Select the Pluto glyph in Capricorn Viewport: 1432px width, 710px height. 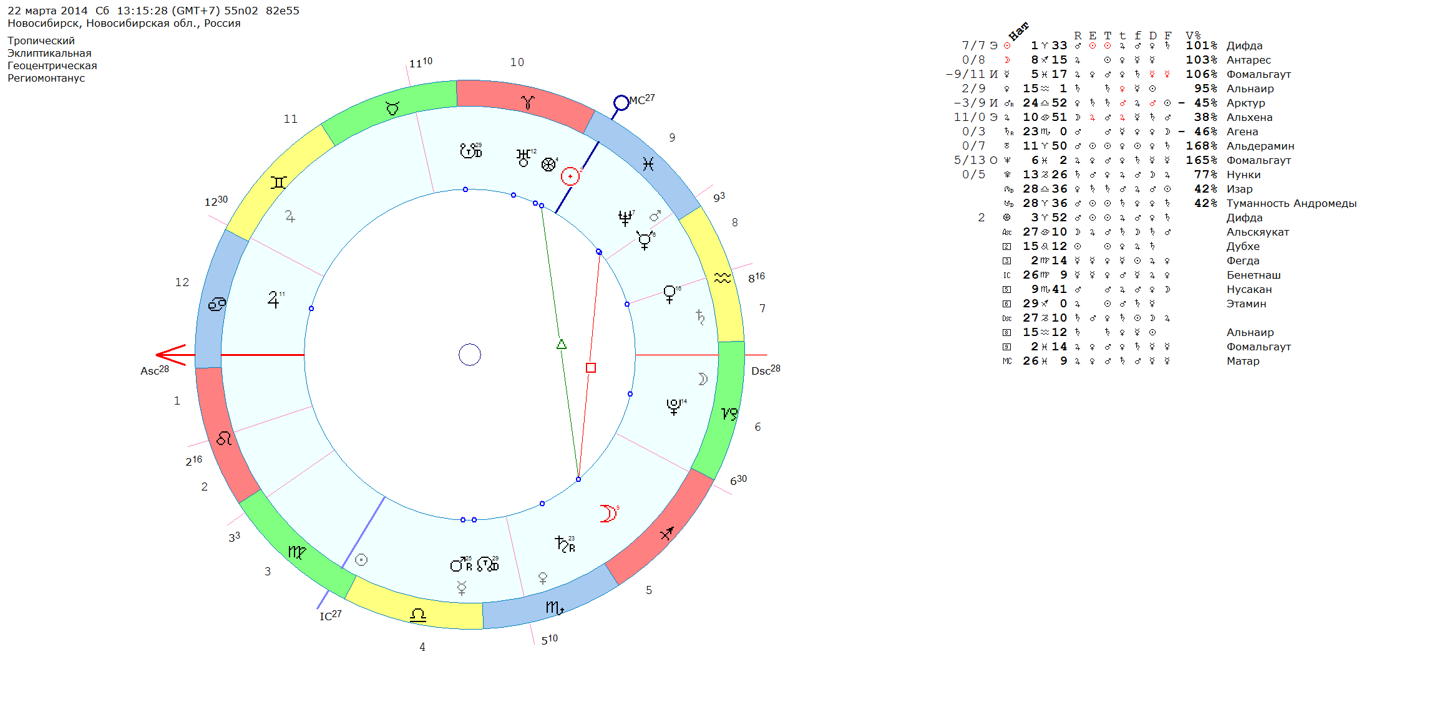(674, 407)
